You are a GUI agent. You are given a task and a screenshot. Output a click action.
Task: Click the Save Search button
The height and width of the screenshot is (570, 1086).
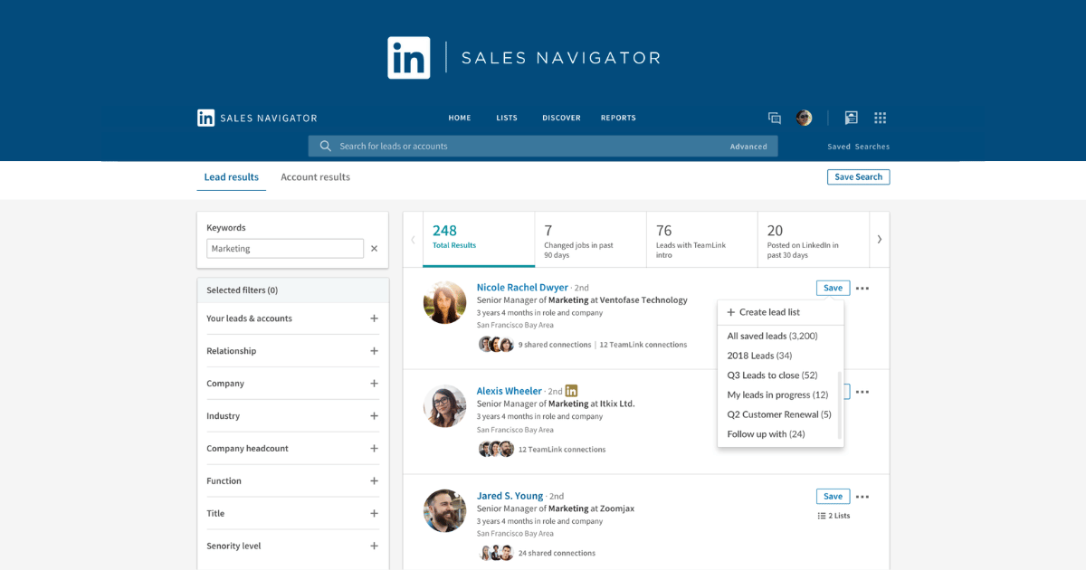pyautogui.click(x=858, y=177)
